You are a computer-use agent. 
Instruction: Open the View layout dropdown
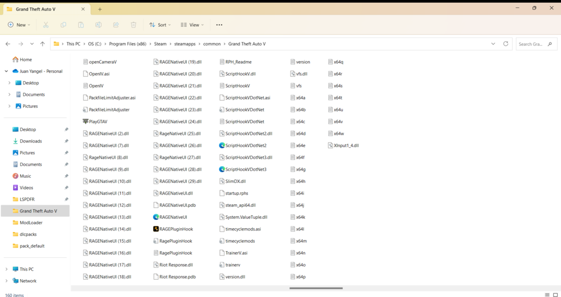[192, 25]
